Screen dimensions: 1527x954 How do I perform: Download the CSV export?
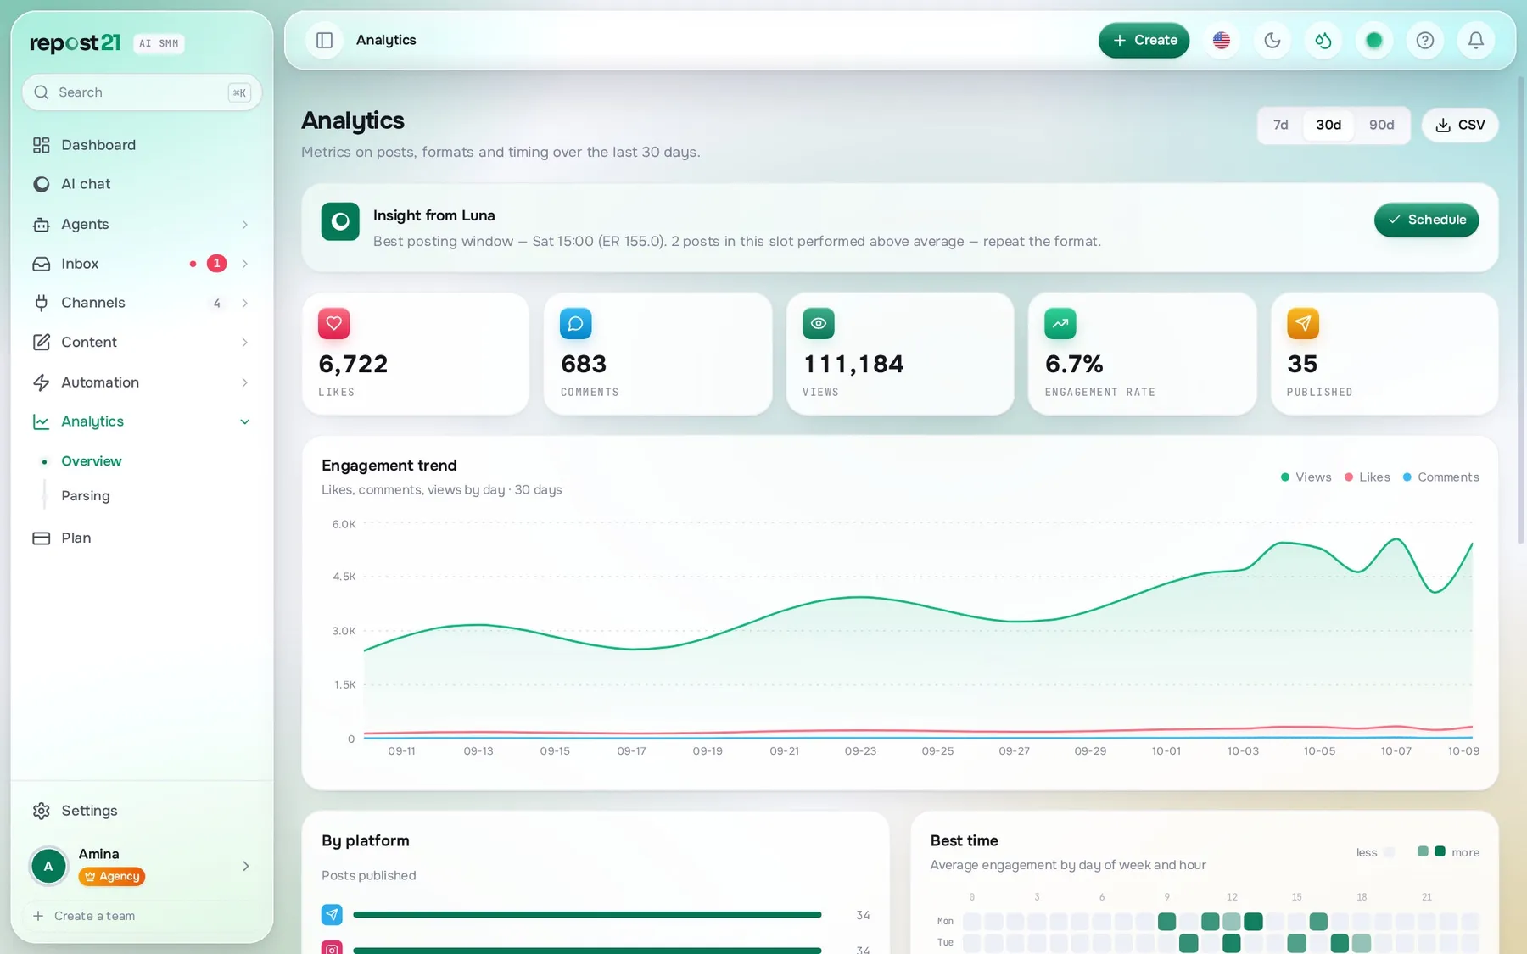(x=1460, y=125)
